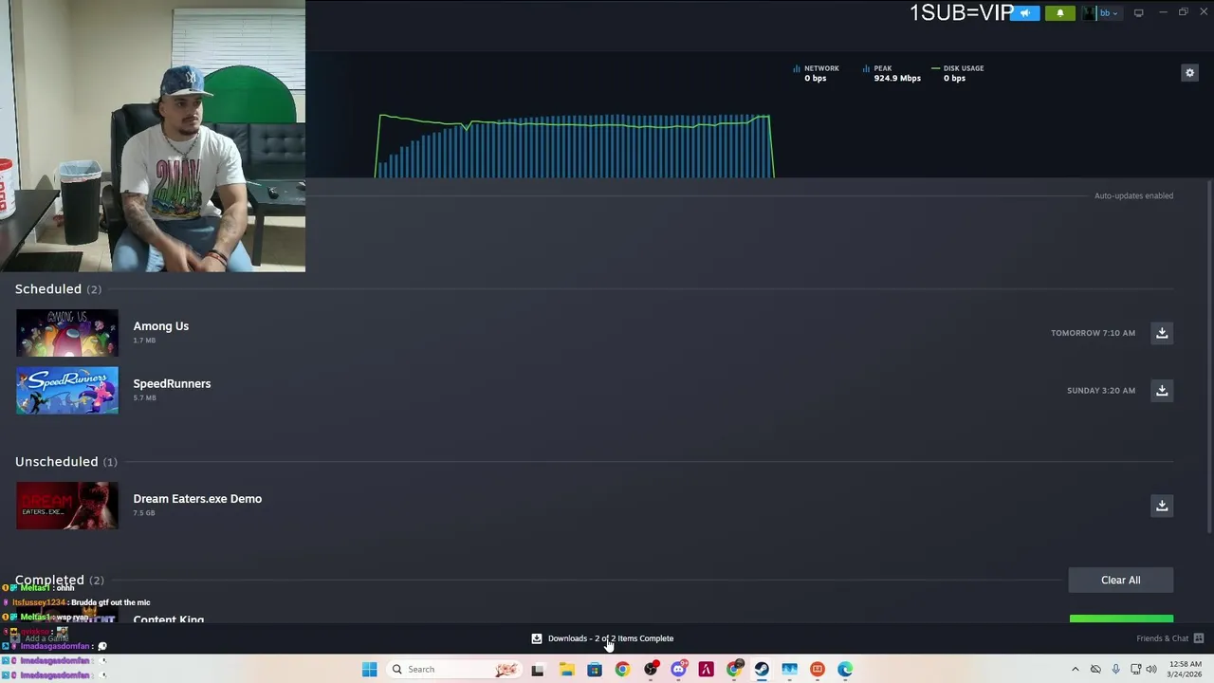This screenshot has height=683, width=1214.
Task: Open Downloads status in bottom bar
Action: [603, 638]
